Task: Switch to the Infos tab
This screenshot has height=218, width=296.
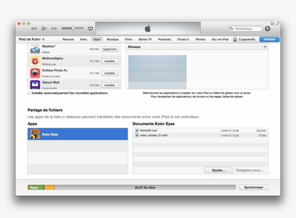Action: click(x=83, y=39)
